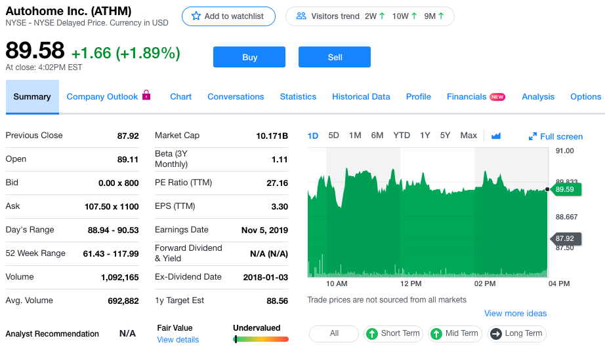This screenshot has width=605, height=349.
Task: Click the 9M green up arrow
Action: point(441,16)
